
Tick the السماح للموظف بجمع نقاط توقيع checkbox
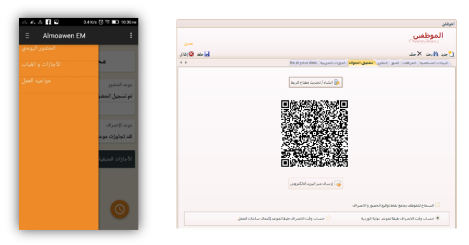(x=438, y=205)
